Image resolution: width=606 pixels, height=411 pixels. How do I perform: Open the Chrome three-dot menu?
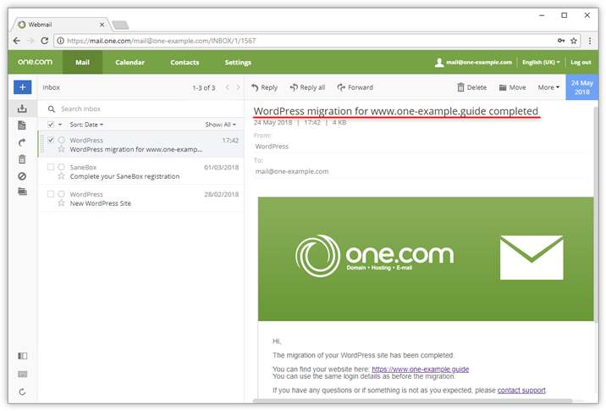(590, 41)
